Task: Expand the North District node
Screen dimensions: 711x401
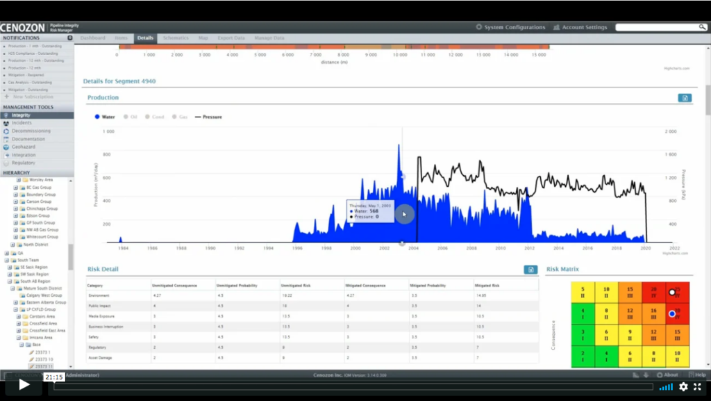Action: (12, 245)
